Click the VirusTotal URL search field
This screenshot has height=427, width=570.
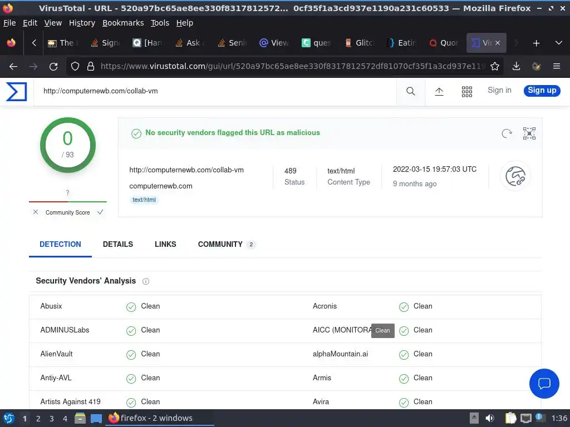[x=214, y=91]
